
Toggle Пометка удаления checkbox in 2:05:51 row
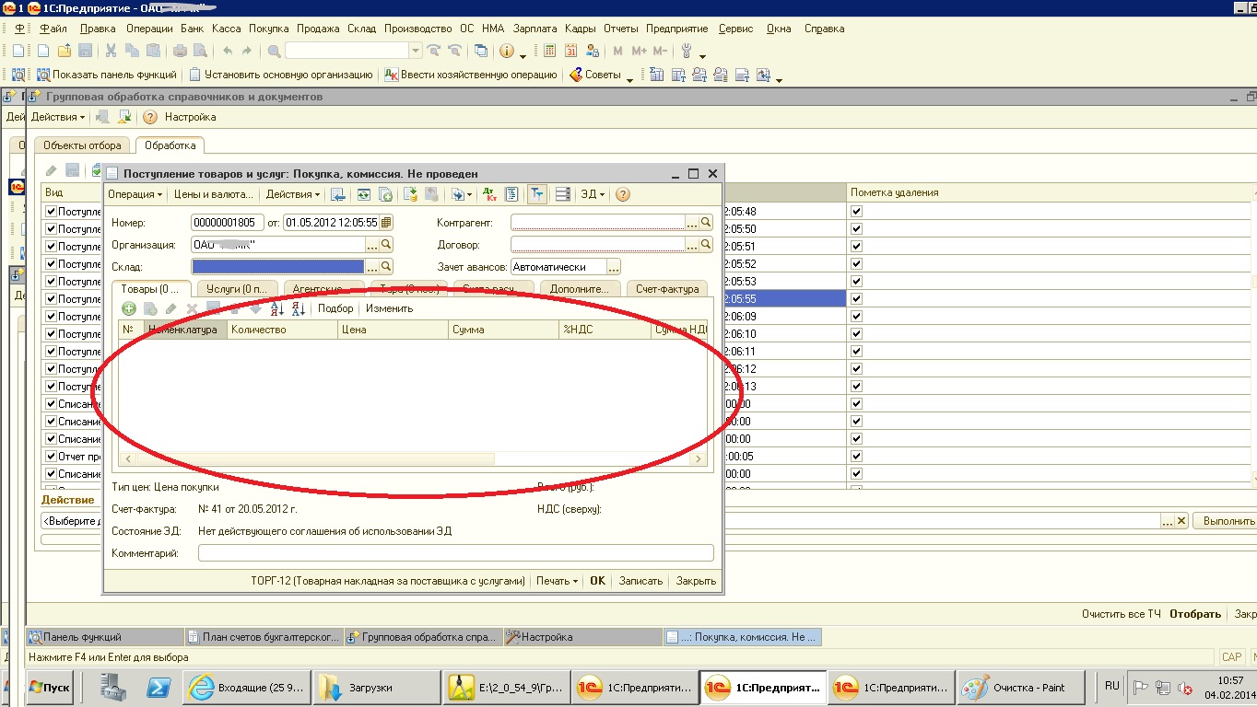click(x=857, y=246)
